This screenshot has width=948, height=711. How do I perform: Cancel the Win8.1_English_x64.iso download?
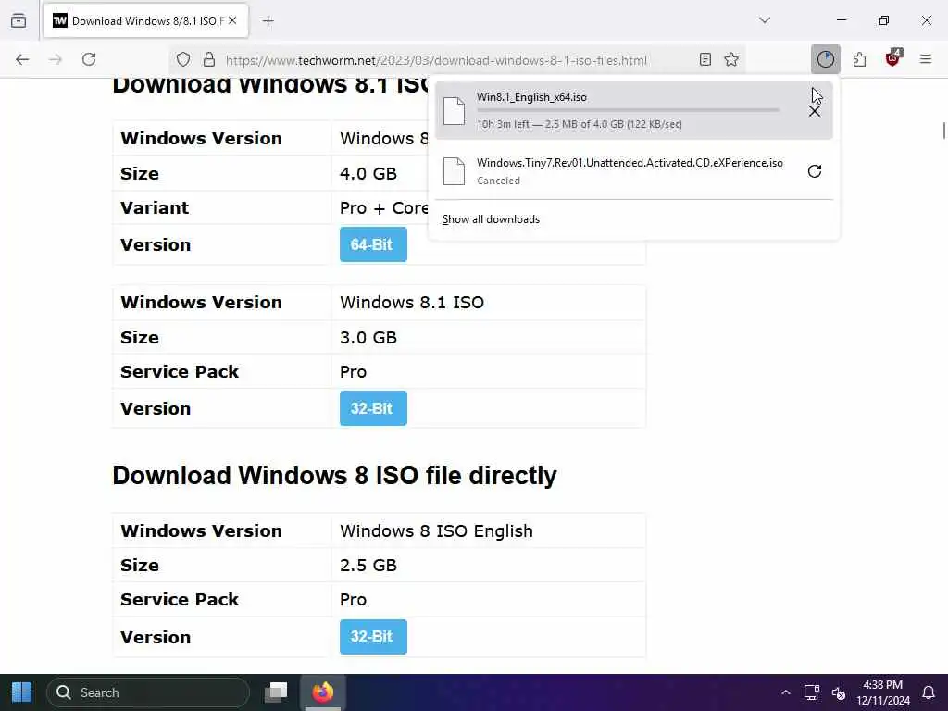coord(815,111)
